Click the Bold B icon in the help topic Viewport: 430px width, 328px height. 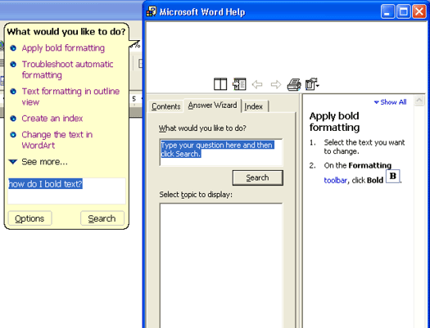coord(392,176)
